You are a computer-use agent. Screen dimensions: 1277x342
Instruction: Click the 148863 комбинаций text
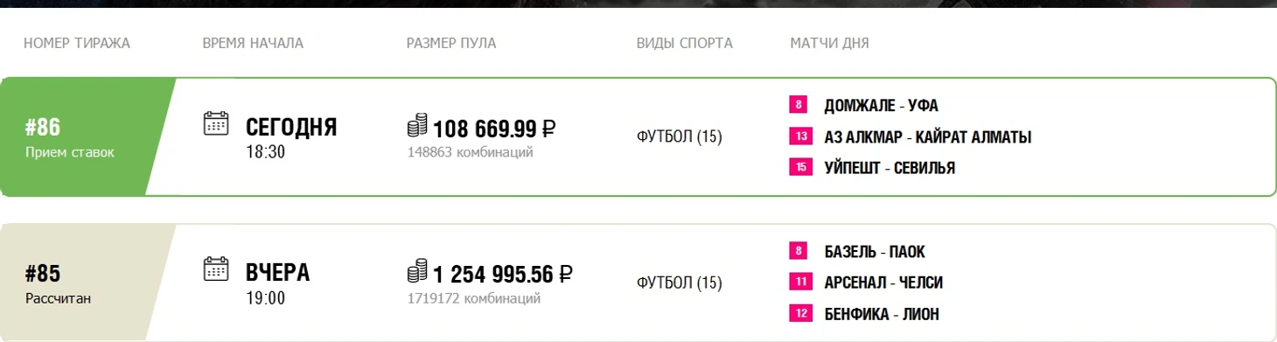point(470,152)
